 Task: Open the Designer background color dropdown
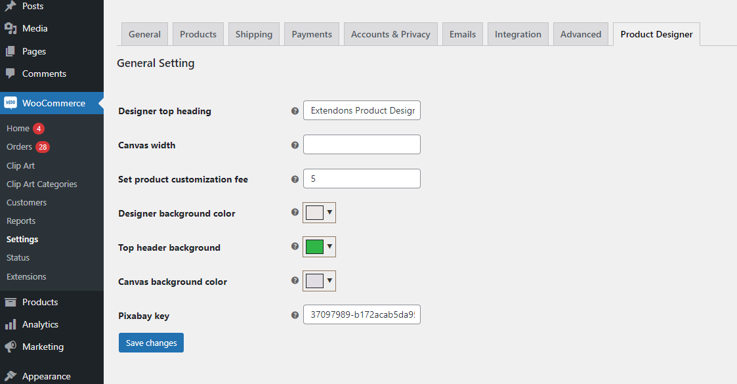(x=329, y=212)
